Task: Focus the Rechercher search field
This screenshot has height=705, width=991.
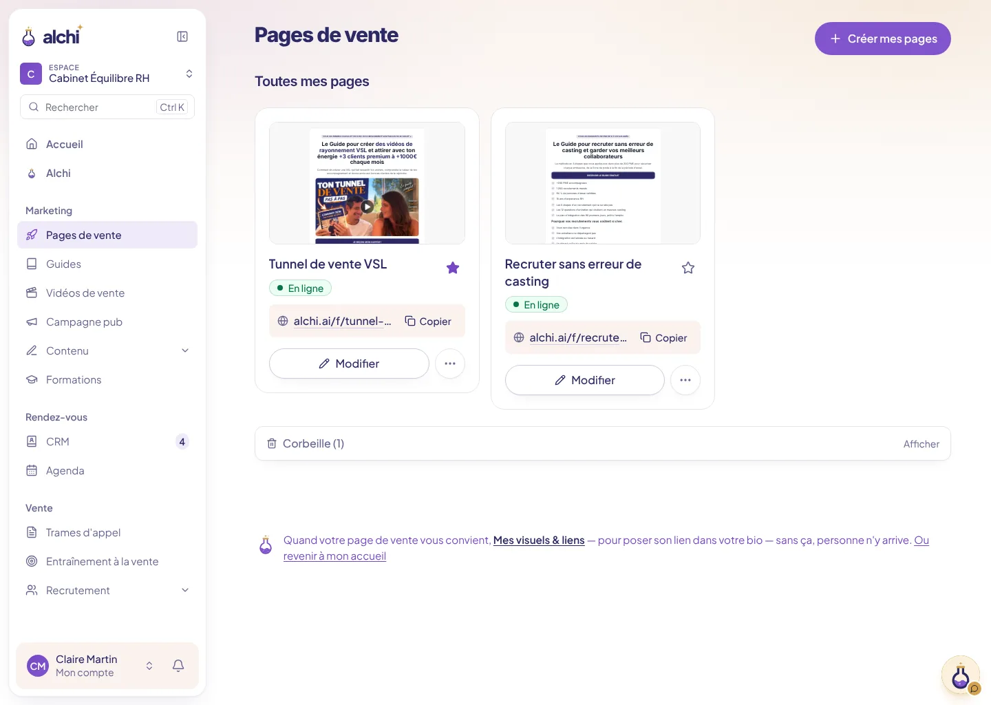Action: click(x=107, y=107)
